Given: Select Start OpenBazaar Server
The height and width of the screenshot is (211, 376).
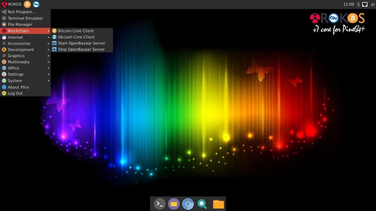Looking at the screenshot, I should coord(82,43).
